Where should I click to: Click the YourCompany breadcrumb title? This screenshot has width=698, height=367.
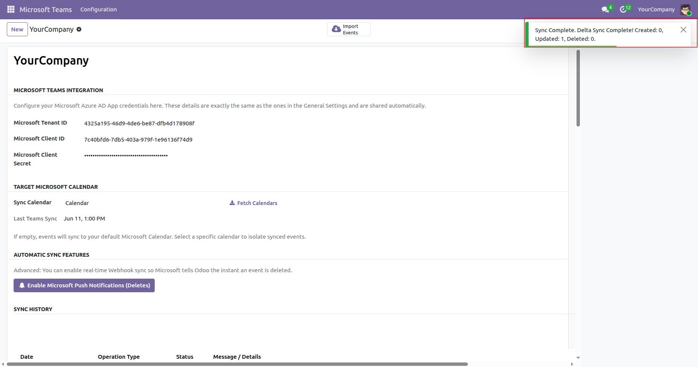point(52,29)
